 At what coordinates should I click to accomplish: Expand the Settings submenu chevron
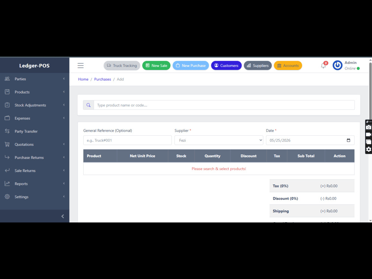coord(64,196)
